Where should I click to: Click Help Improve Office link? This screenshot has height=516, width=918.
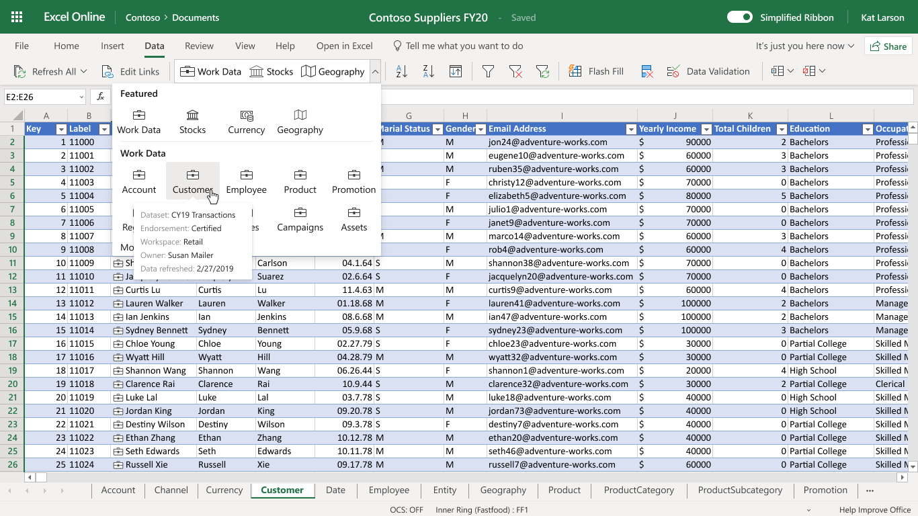(875, 510)
